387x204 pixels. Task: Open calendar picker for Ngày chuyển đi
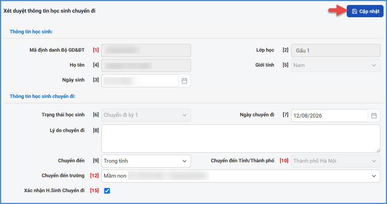tap(374, 116)
